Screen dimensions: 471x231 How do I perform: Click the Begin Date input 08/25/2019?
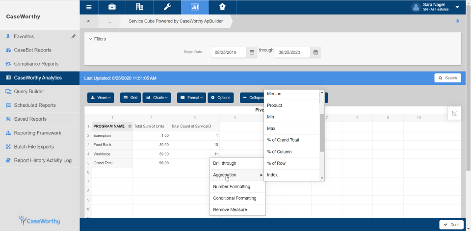(x=229, y=52)
